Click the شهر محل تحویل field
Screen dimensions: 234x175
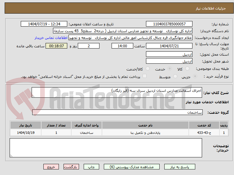pyautogui.click(x=169, y=61)
